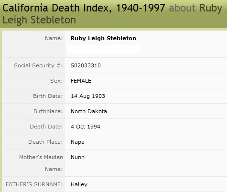
Task: Click the North Dakota birthplace value
Action: coord(89,111)
